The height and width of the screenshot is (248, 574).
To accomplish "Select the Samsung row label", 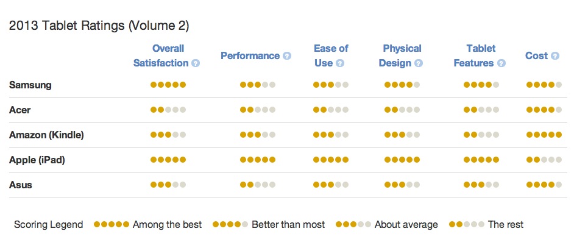I will (30, 85).
